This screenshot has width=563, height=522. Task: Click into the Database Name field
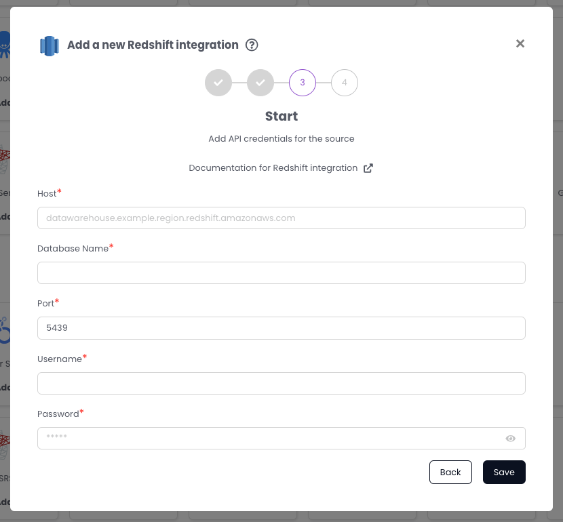pyautogui.click(x=281, y=273)
